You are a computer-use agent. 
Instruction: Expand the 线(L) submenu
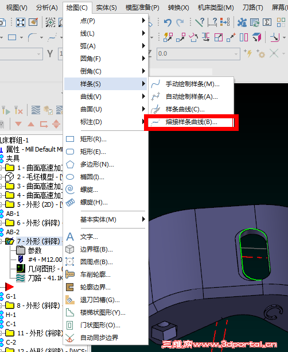(x=106, y=33)
